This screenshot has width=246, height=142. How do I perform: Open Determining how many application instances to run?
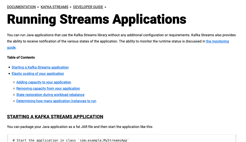(56, 101)
